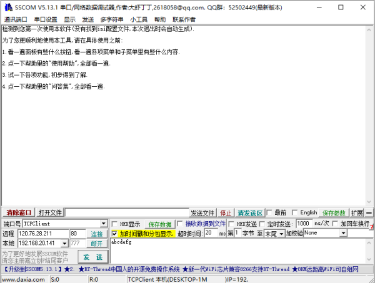The image size is (375, 283).
Task: Click the remote IP field 120.76.28.211
Action: click(43, 234)
